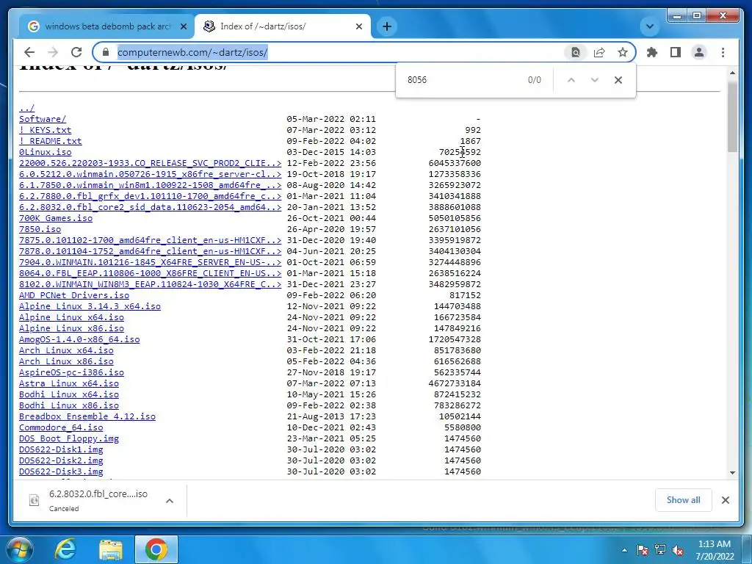Close the downloads bar
Image resolution: width=752 pixels, height=564 pixels.
[725, 500]
